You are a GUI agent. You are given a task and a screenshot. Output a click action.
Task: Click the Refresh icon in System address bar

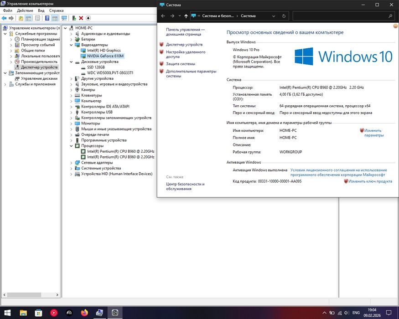pyautogui.click(x=284, y=16)
